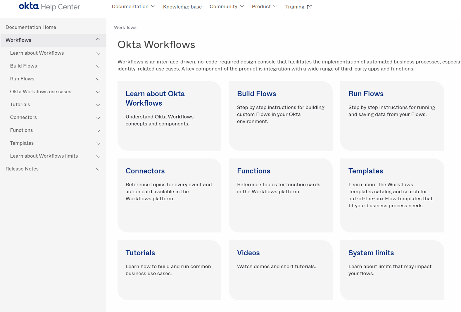Expand the Tutorials sidebar chevron
461x312 pixels.
tap(98, 105)
